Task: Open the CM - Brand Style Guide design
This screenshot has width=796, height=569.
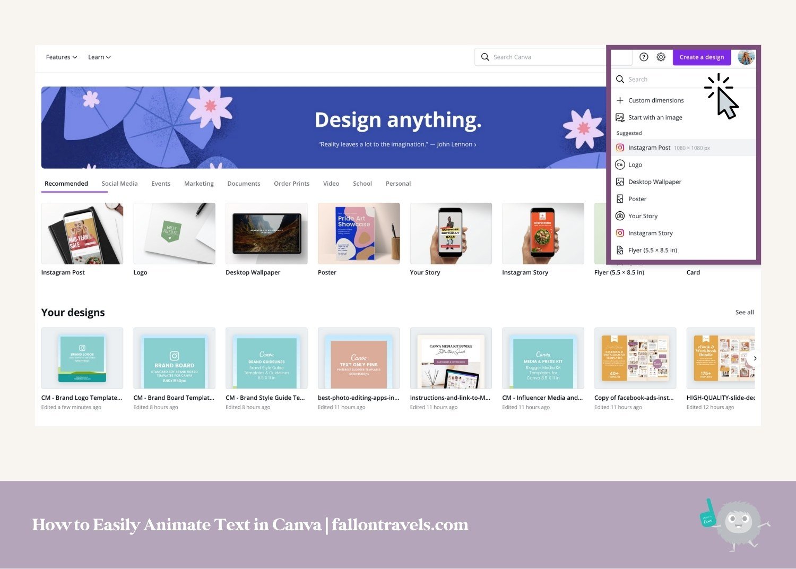Action: tap(266, 358)
